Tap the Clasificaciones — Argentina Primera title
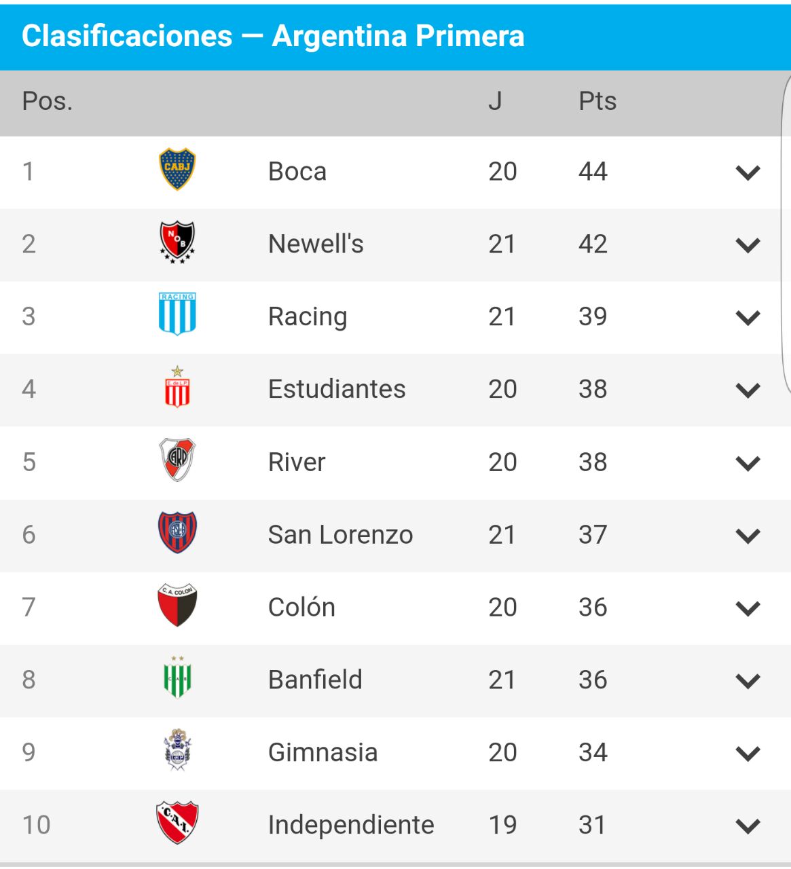Image resolution: width=791 pixels, height=869 pixels. 273,36
